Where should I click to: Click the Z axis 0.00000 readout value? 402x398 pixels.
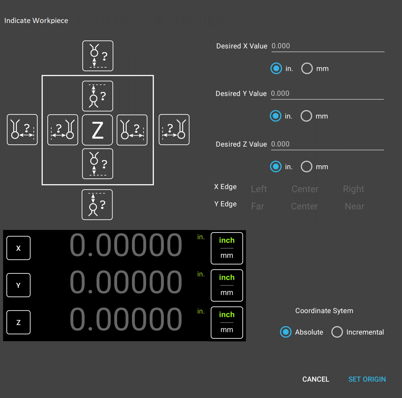coord(126,319)
